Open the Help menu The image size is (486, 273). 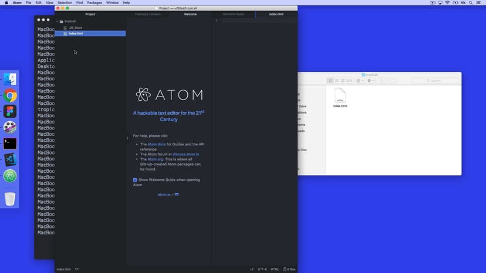(x=126, y=2)
